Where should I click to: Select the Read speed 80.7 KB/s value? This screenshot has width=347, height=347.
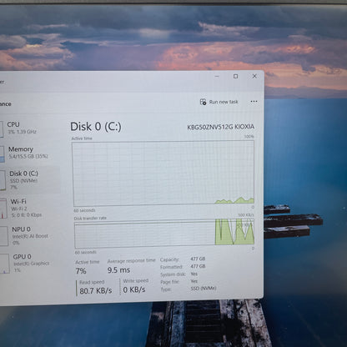point(96,291)
